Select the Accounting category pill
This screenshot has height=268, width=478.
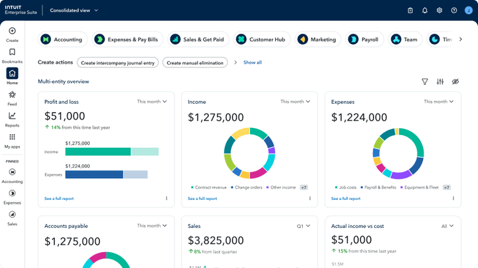tap(62, 39)
